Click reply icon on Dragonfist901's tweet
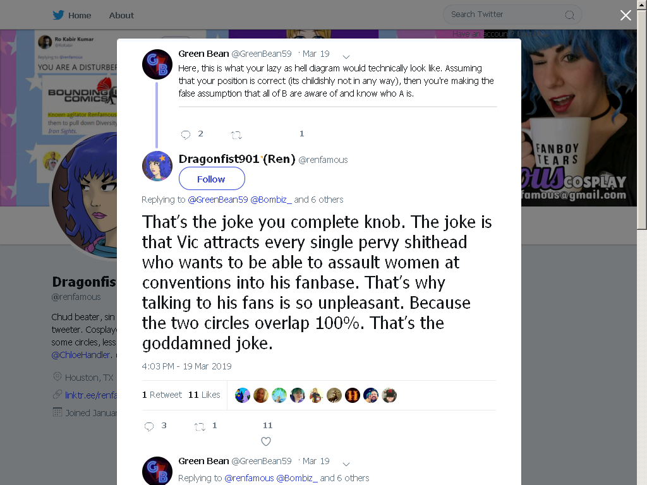This screenshot has height=485, width=647. click(149, 426)
